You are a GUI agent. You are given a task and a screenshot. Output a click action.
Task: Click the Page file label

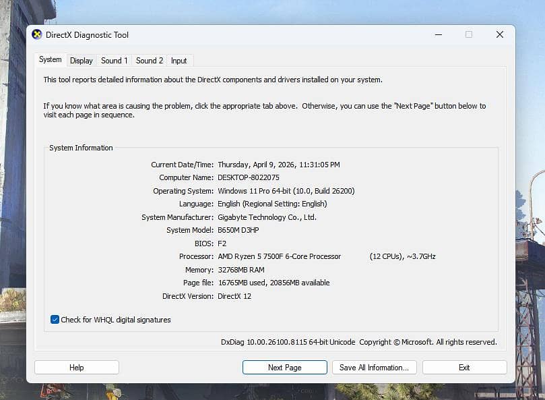(x=198, y=283)
